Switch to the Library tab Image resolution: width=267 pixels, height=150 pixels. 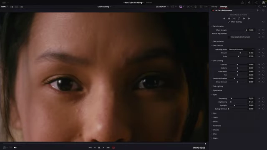(x=214, y=7)
